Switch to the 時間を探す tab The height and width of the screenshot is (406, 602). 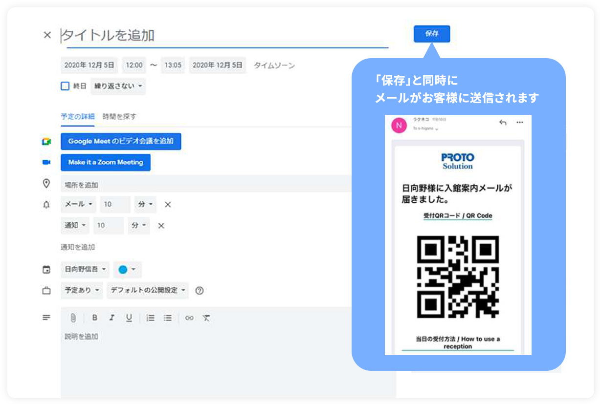point(119,116)
